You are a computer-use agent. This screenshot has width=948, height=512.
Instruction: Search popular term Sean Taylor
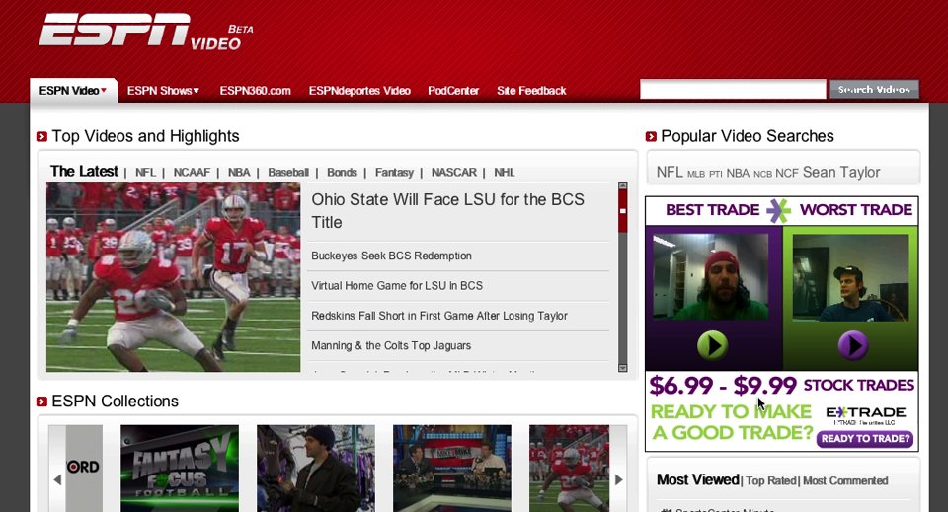click(x=841, y=172)
